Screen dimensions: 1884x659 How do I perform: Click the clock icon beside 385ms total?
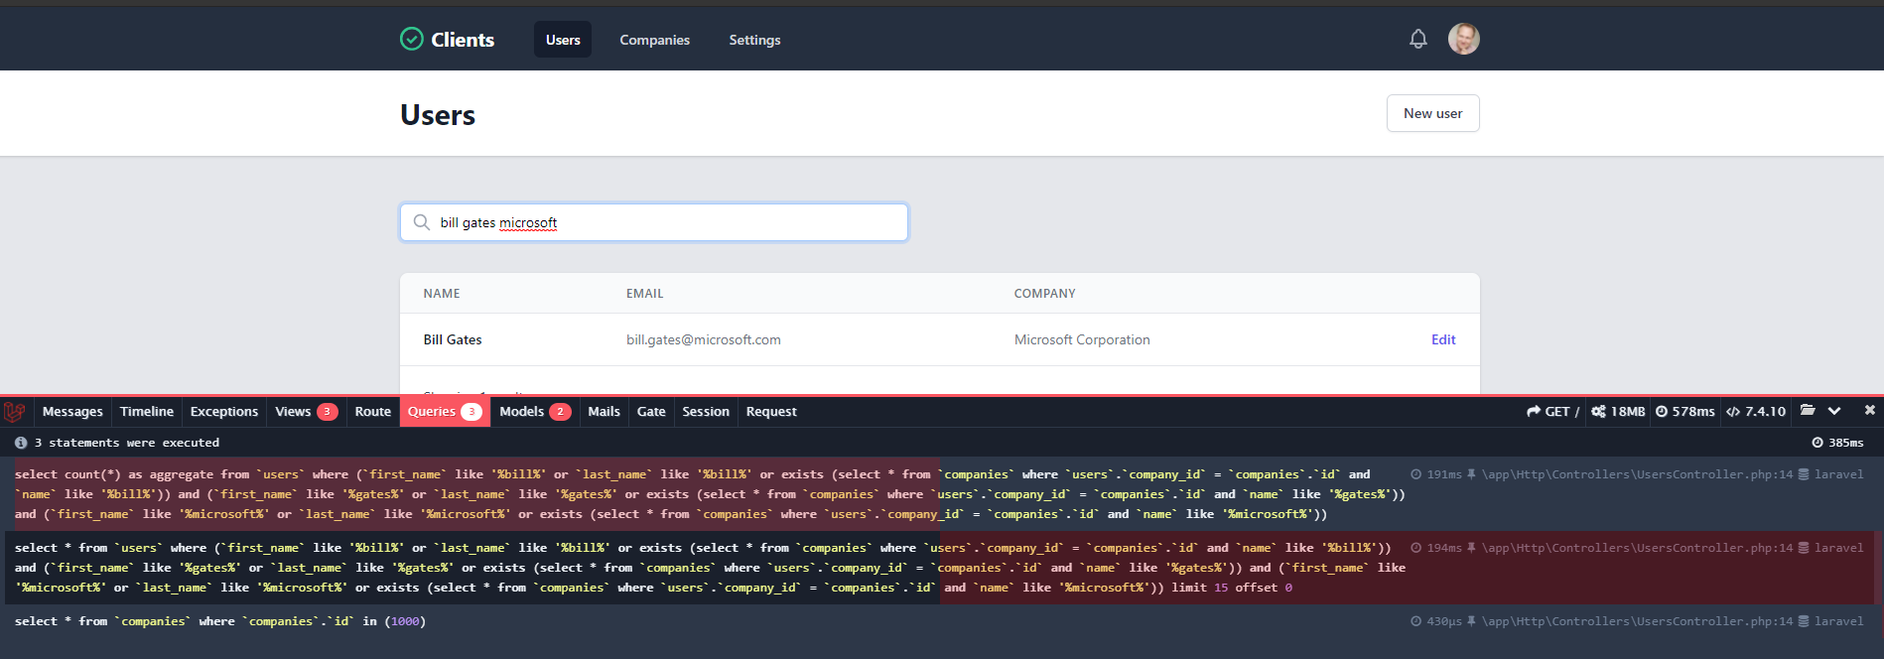pos(1817,443)
